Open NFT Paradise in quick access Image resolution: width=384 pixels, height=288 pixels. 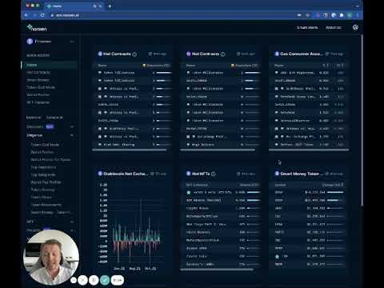38,102
